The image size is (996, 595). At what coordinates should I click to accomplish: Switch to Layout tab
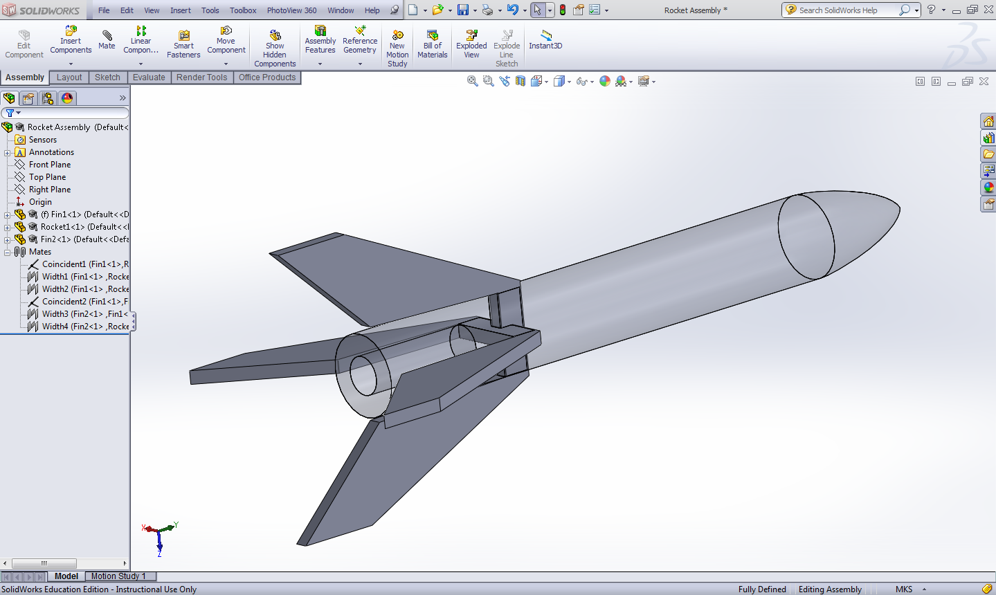[69, 77]
